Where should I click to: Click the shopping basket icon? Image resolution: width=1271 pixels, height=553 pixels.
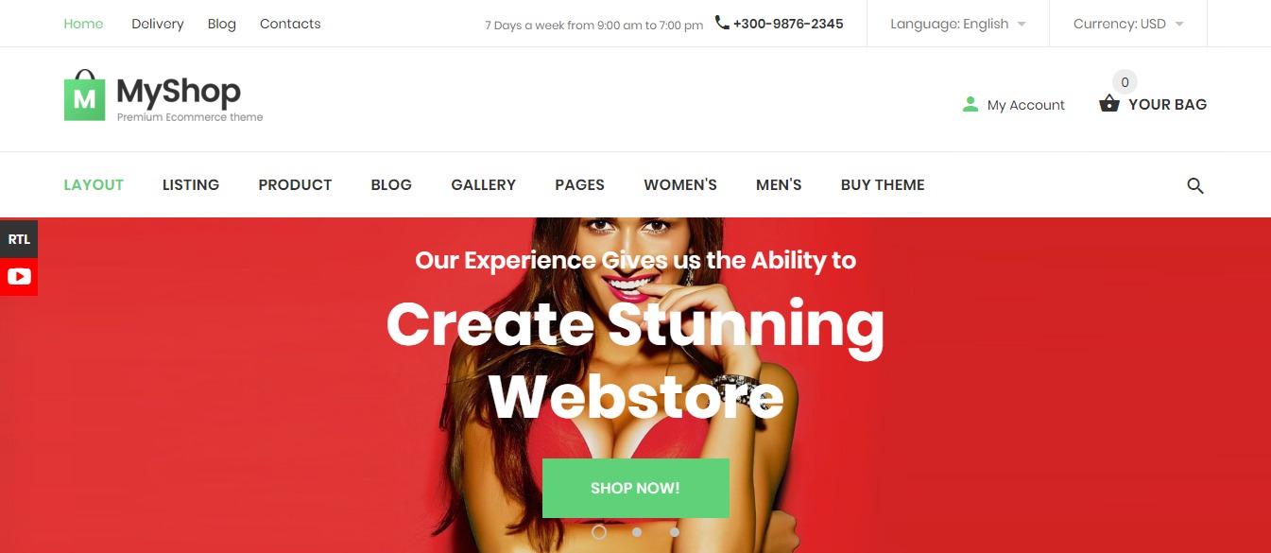click(x=1109, y=104)
